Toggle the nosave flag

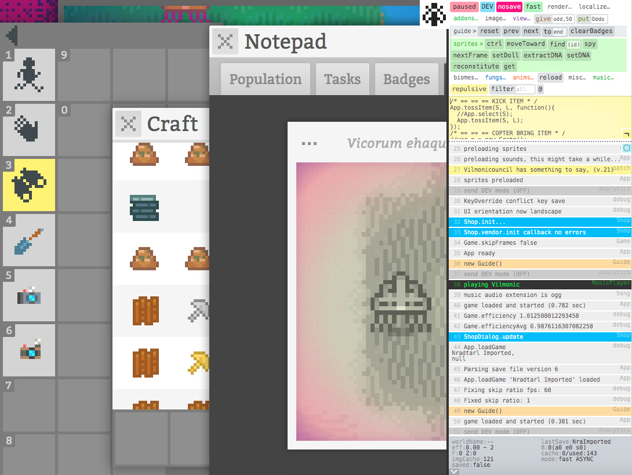pyautogui.click(x=508, y=7)
